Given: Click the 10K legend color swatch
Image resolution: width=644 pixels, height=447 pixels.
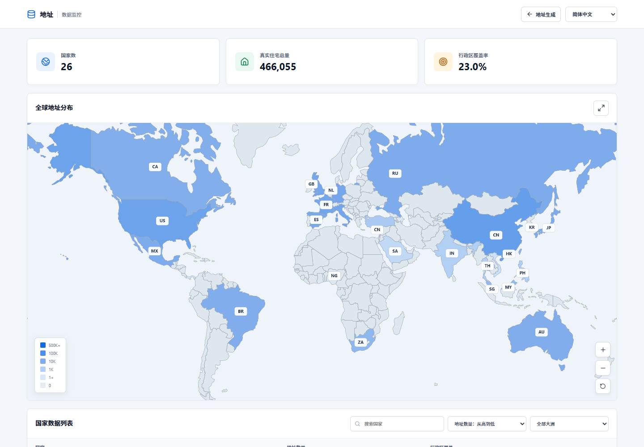Looking at the screenshot, I should tap(43, 361).
